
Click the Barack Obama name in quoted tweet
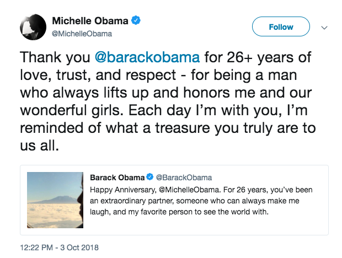[x=117, y=177]
